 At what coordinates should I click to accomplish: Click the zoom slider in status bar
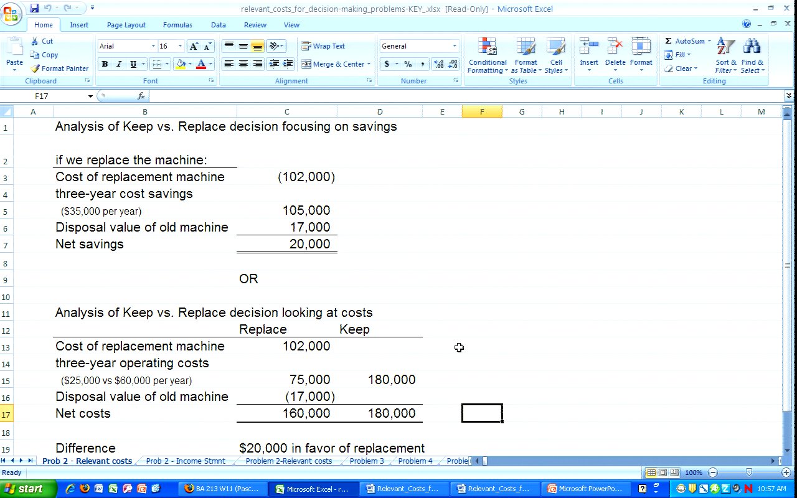(x=749, y=472)
